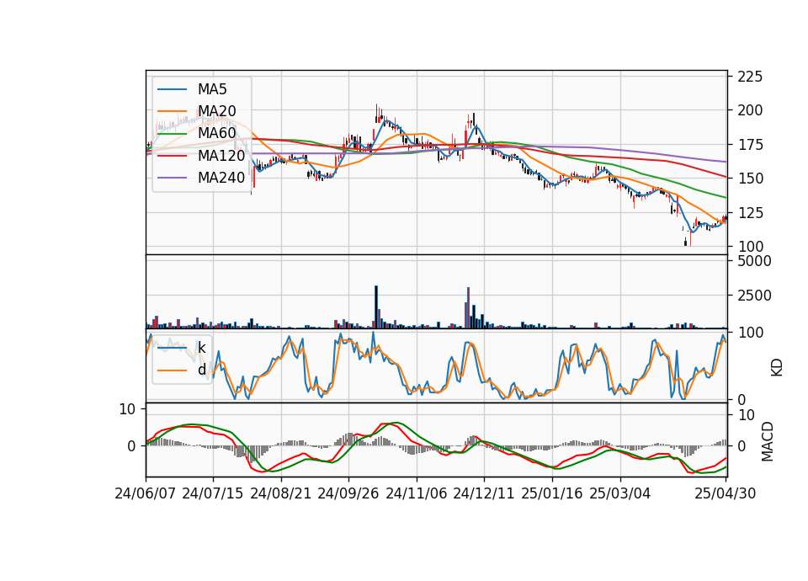This screenshot has width=808, height=581.
Task: Click the KD axis title
Action: click(777, 367)
